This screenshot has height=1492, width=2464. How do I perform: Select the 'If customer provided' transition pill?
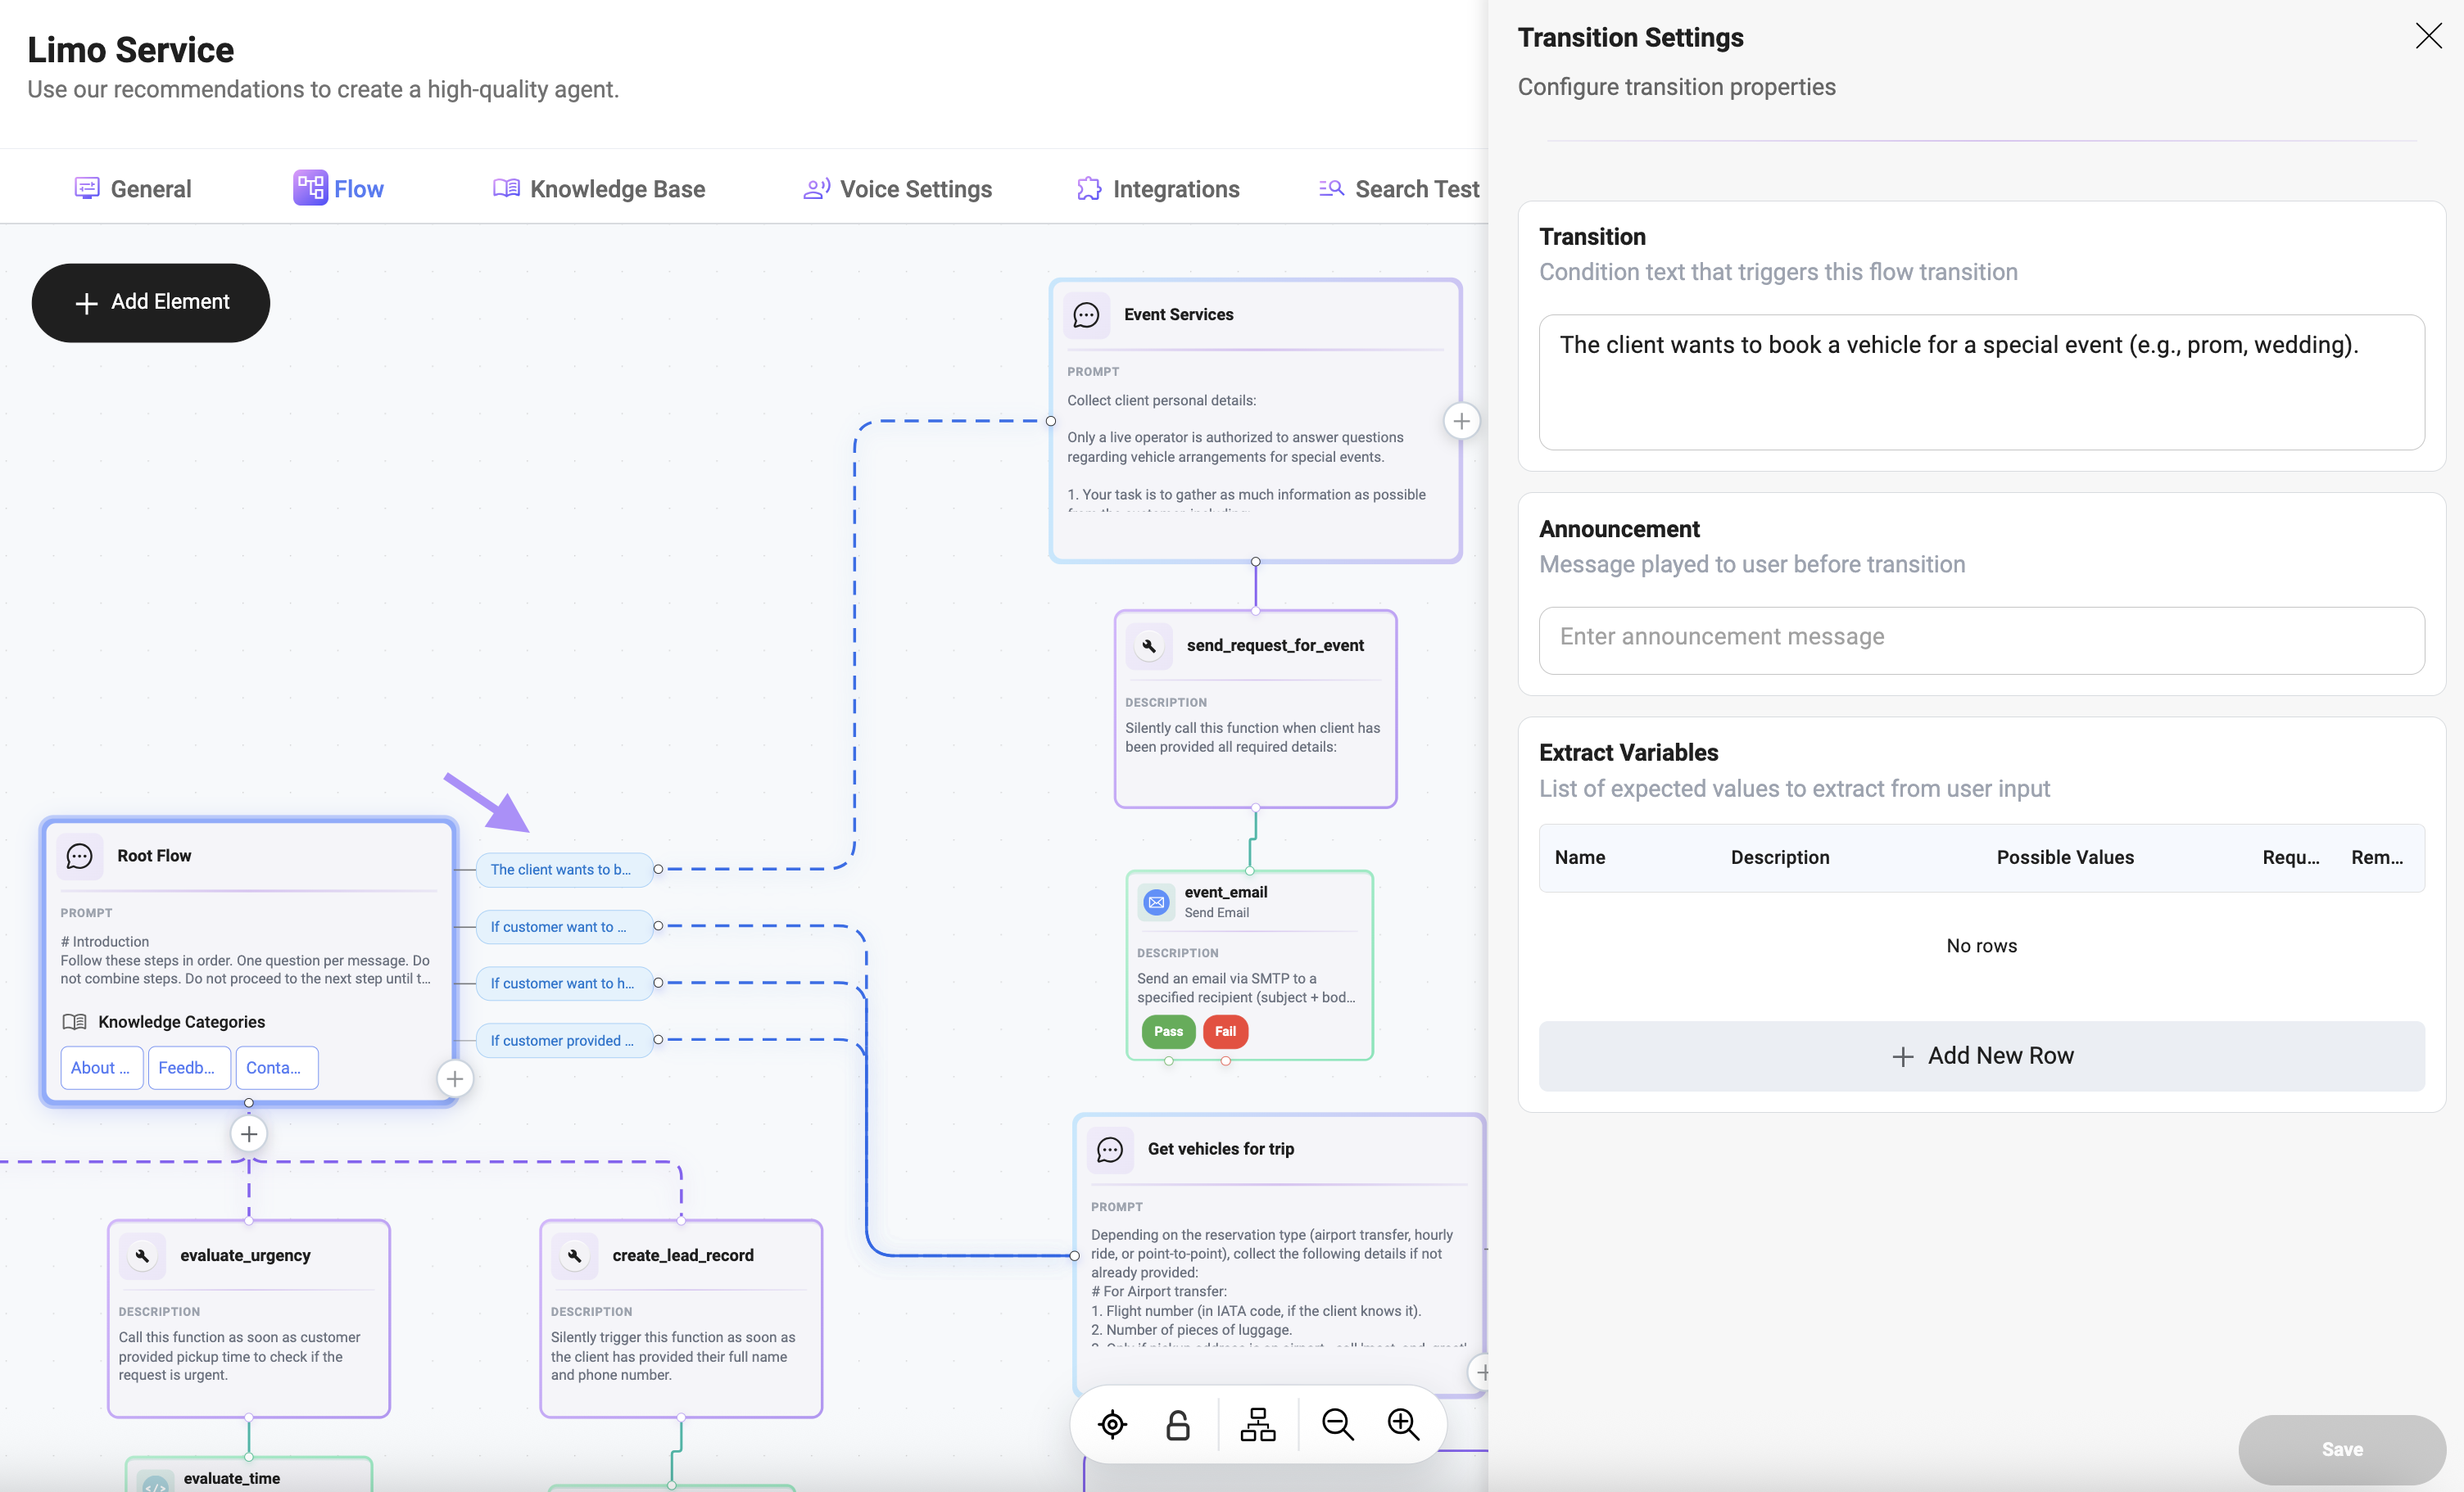563,1040
